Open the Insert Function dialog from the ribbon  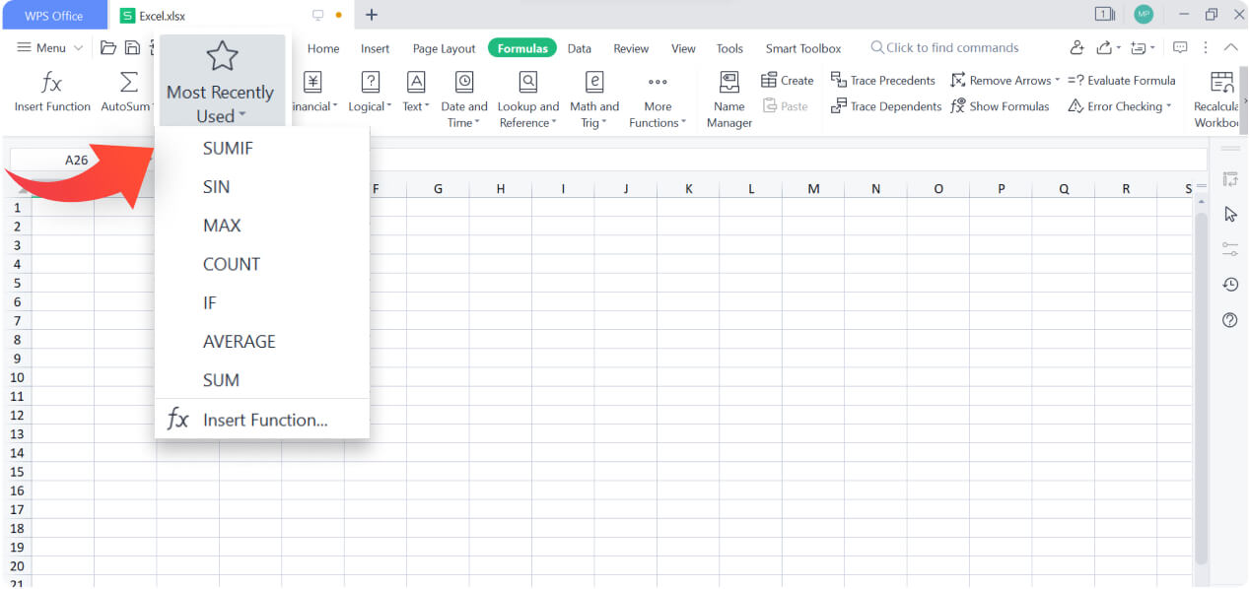(x=51, y=94)
